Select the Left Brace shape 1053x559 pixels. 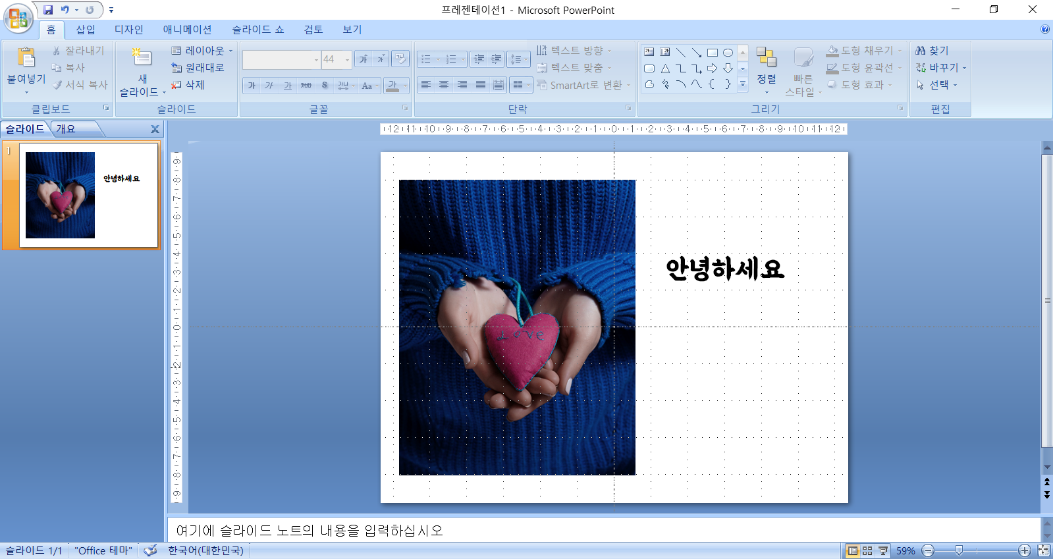[x=713, y=84]
